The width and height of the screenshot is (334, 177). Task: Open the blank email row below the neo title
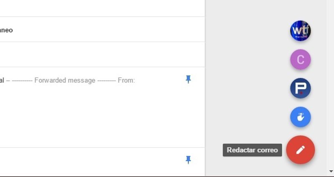[83, 55]
